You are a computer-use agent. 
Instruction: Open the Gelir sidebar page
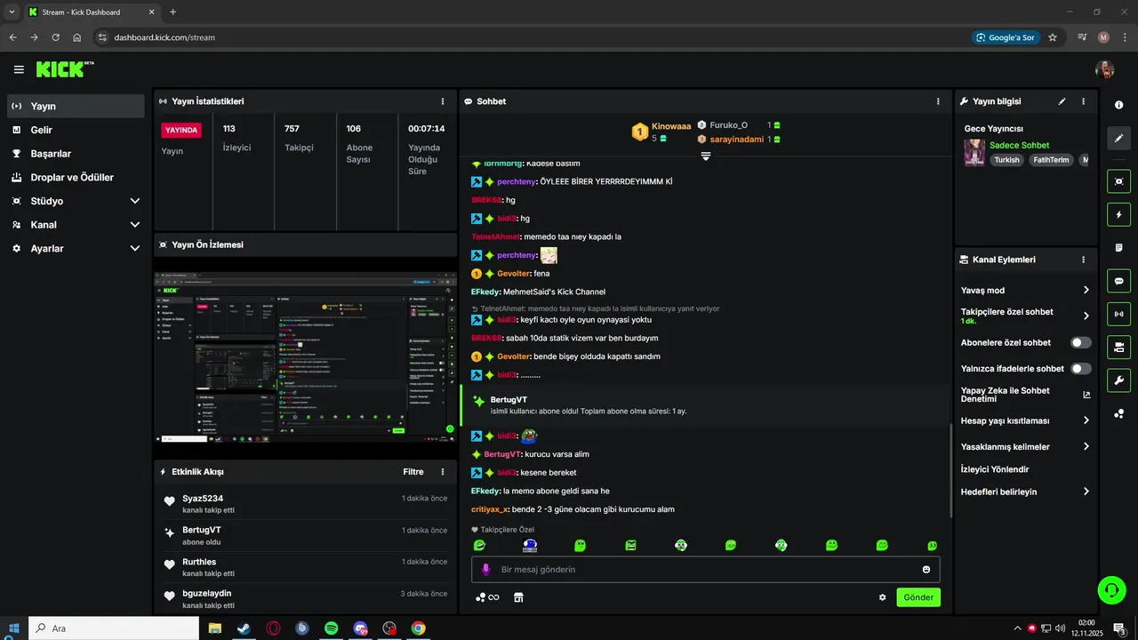pos(76,130)
